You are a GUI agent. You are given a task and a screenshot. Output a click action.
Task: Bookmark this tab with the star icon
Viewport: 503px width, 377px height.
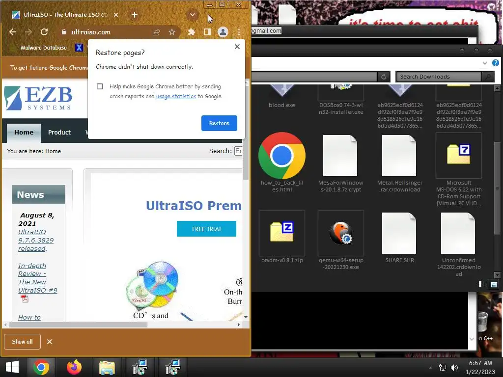pyautogui.click(x=172, y=32)
